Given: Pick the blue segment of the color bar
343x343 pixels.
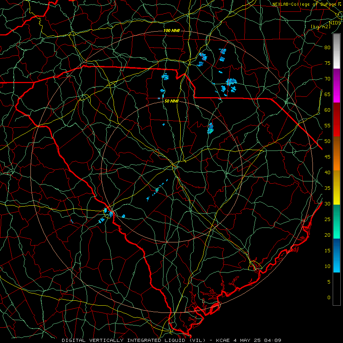Looking at the screenshot, I should pyautogui.click(x=337, y=255).
